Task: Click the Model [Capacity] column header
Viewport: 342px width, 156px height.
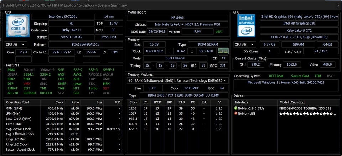Action: coord(292,102)
